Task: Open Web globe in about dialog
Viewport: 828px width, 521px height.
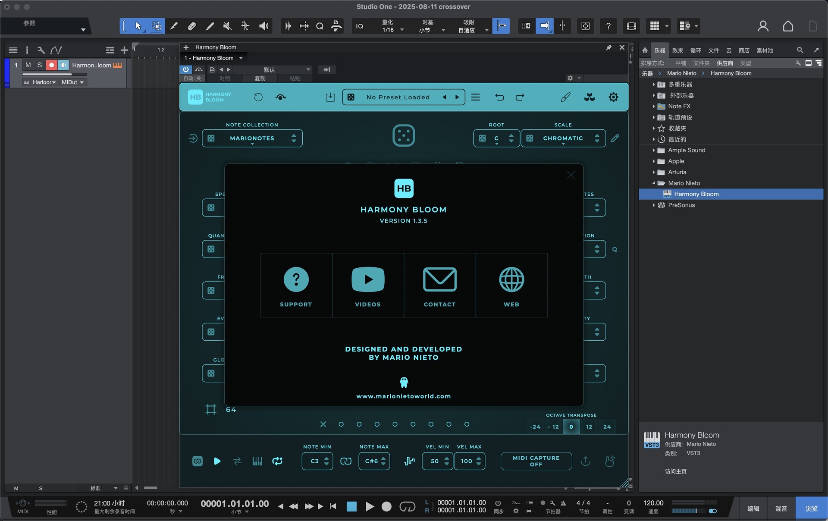Action: click(x=511, y=286)
